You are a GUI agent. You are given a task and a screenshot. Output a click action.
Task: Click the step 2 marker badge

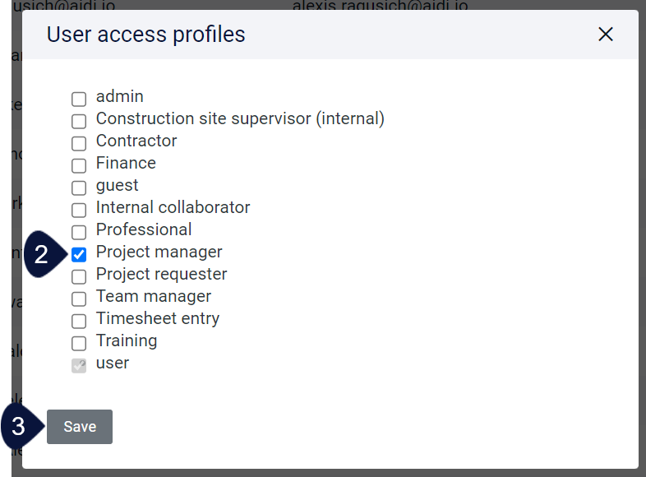[x=44, y=254]
